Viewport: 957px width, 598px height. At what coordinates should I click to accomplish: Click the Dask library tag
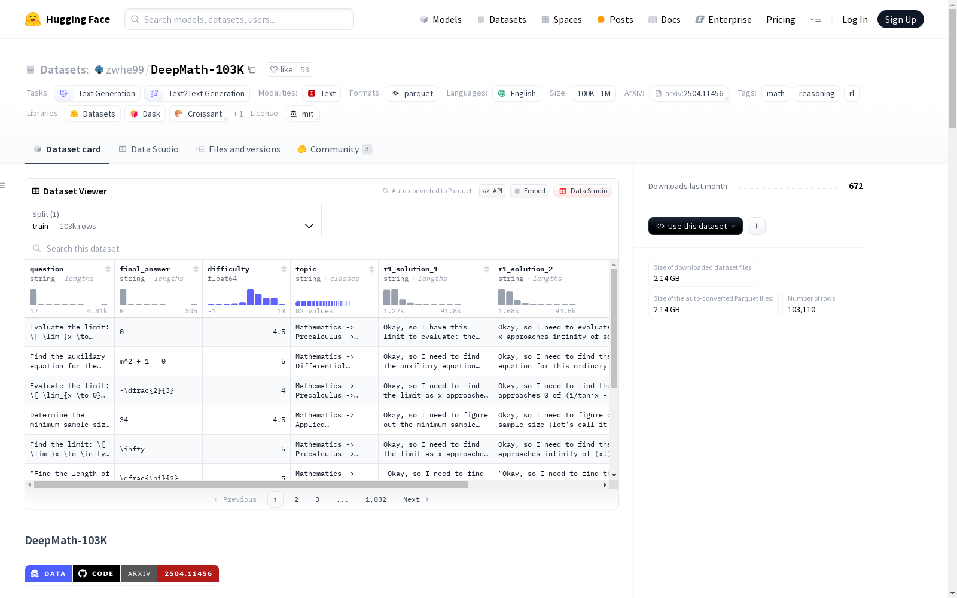point(145,114)
